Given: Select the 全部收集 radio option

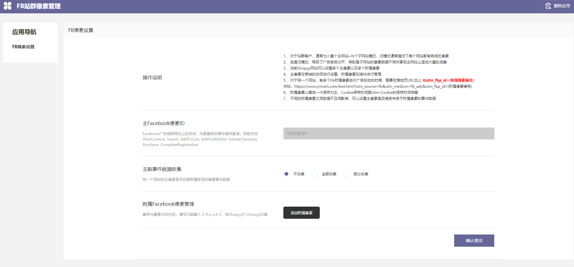Looking at the screenshot, I should coord(315,174).
